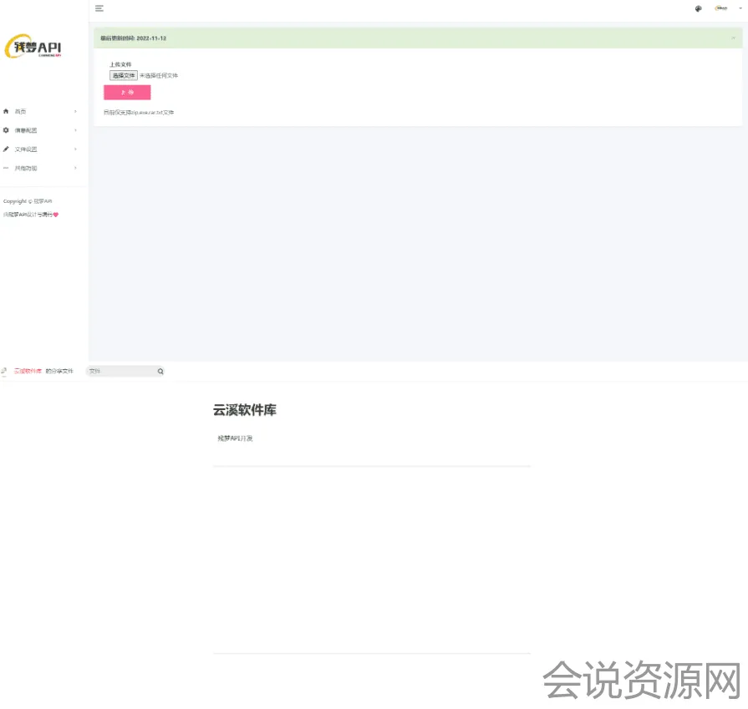Select the 文件设置 sidebar item
Screen dimensions: 748x709
tap(26, 149)
